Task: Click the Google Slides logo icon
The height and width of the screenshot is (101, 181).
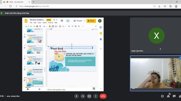Action: [x=26, y=21]
